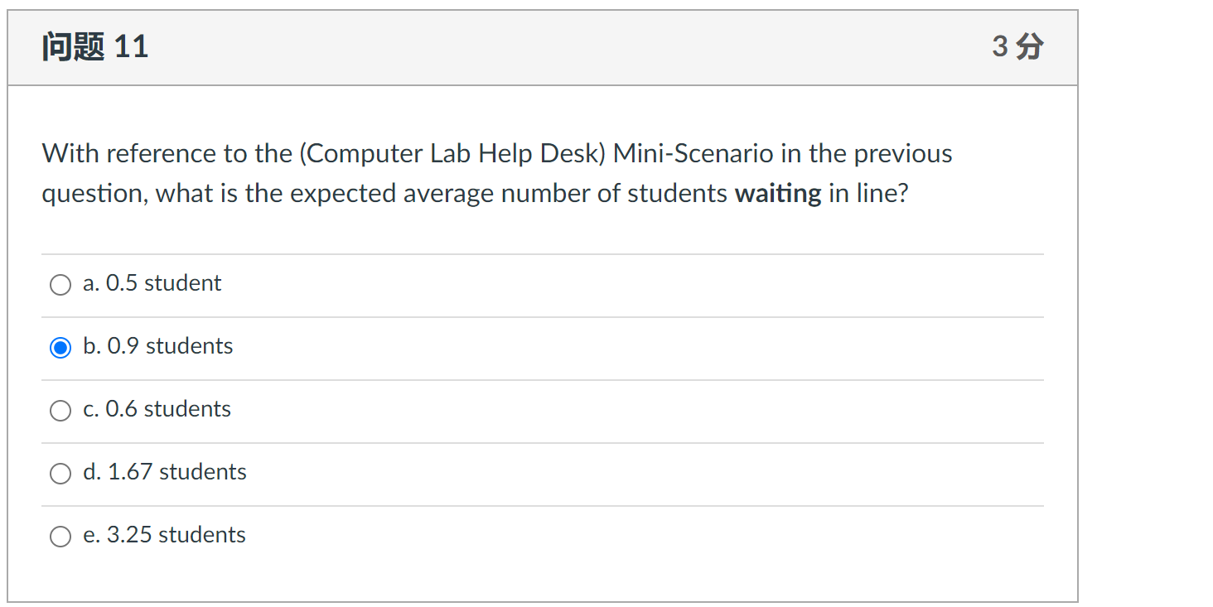Viewport: 1213px width, 607px height.
Task: Click the '3 分' points label
Action: 1018,46
